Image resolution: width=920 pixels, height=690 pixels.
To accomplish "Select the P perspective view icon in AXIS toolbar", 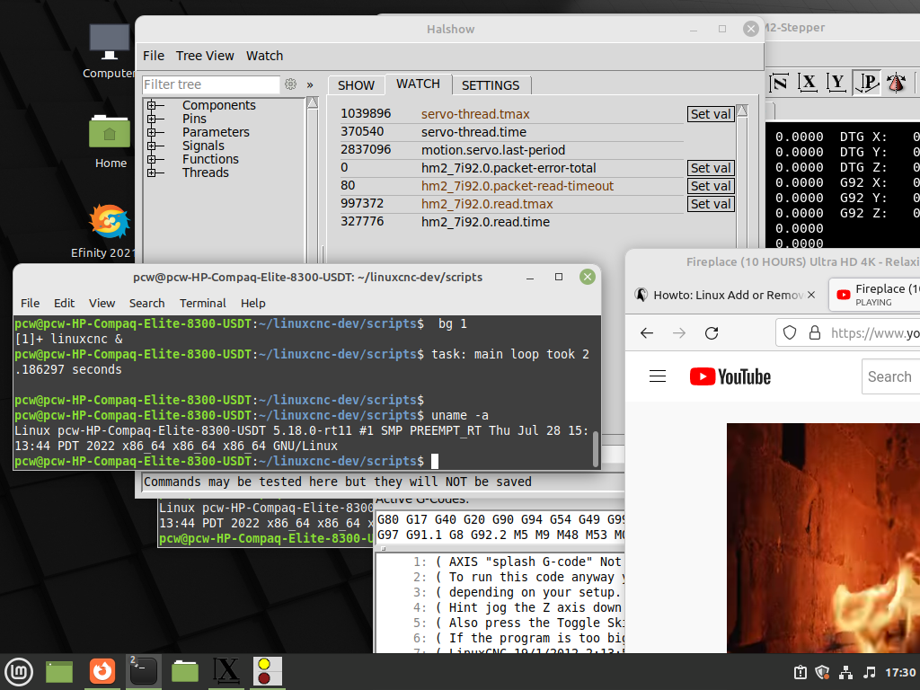I will (x=867, y=83).
